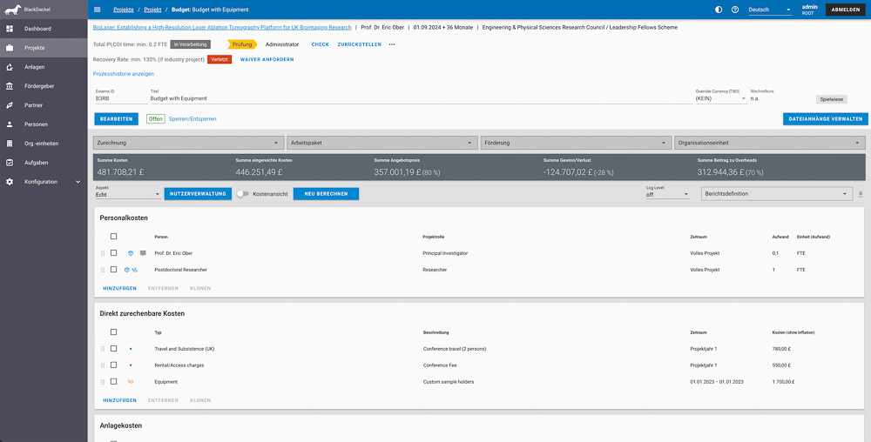Click add-person icon in Postdoctoral Researcher row
The width and height of the screenshot is (871, 442).
pyautogui.click(x=134, y=270)
